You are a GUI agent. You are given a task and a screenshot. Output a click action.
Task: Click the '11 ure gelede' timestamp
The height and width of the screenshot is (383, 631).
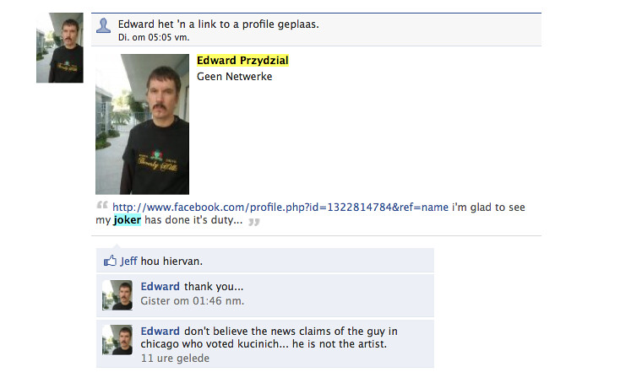pyautogui.click(x=175, y=358)
